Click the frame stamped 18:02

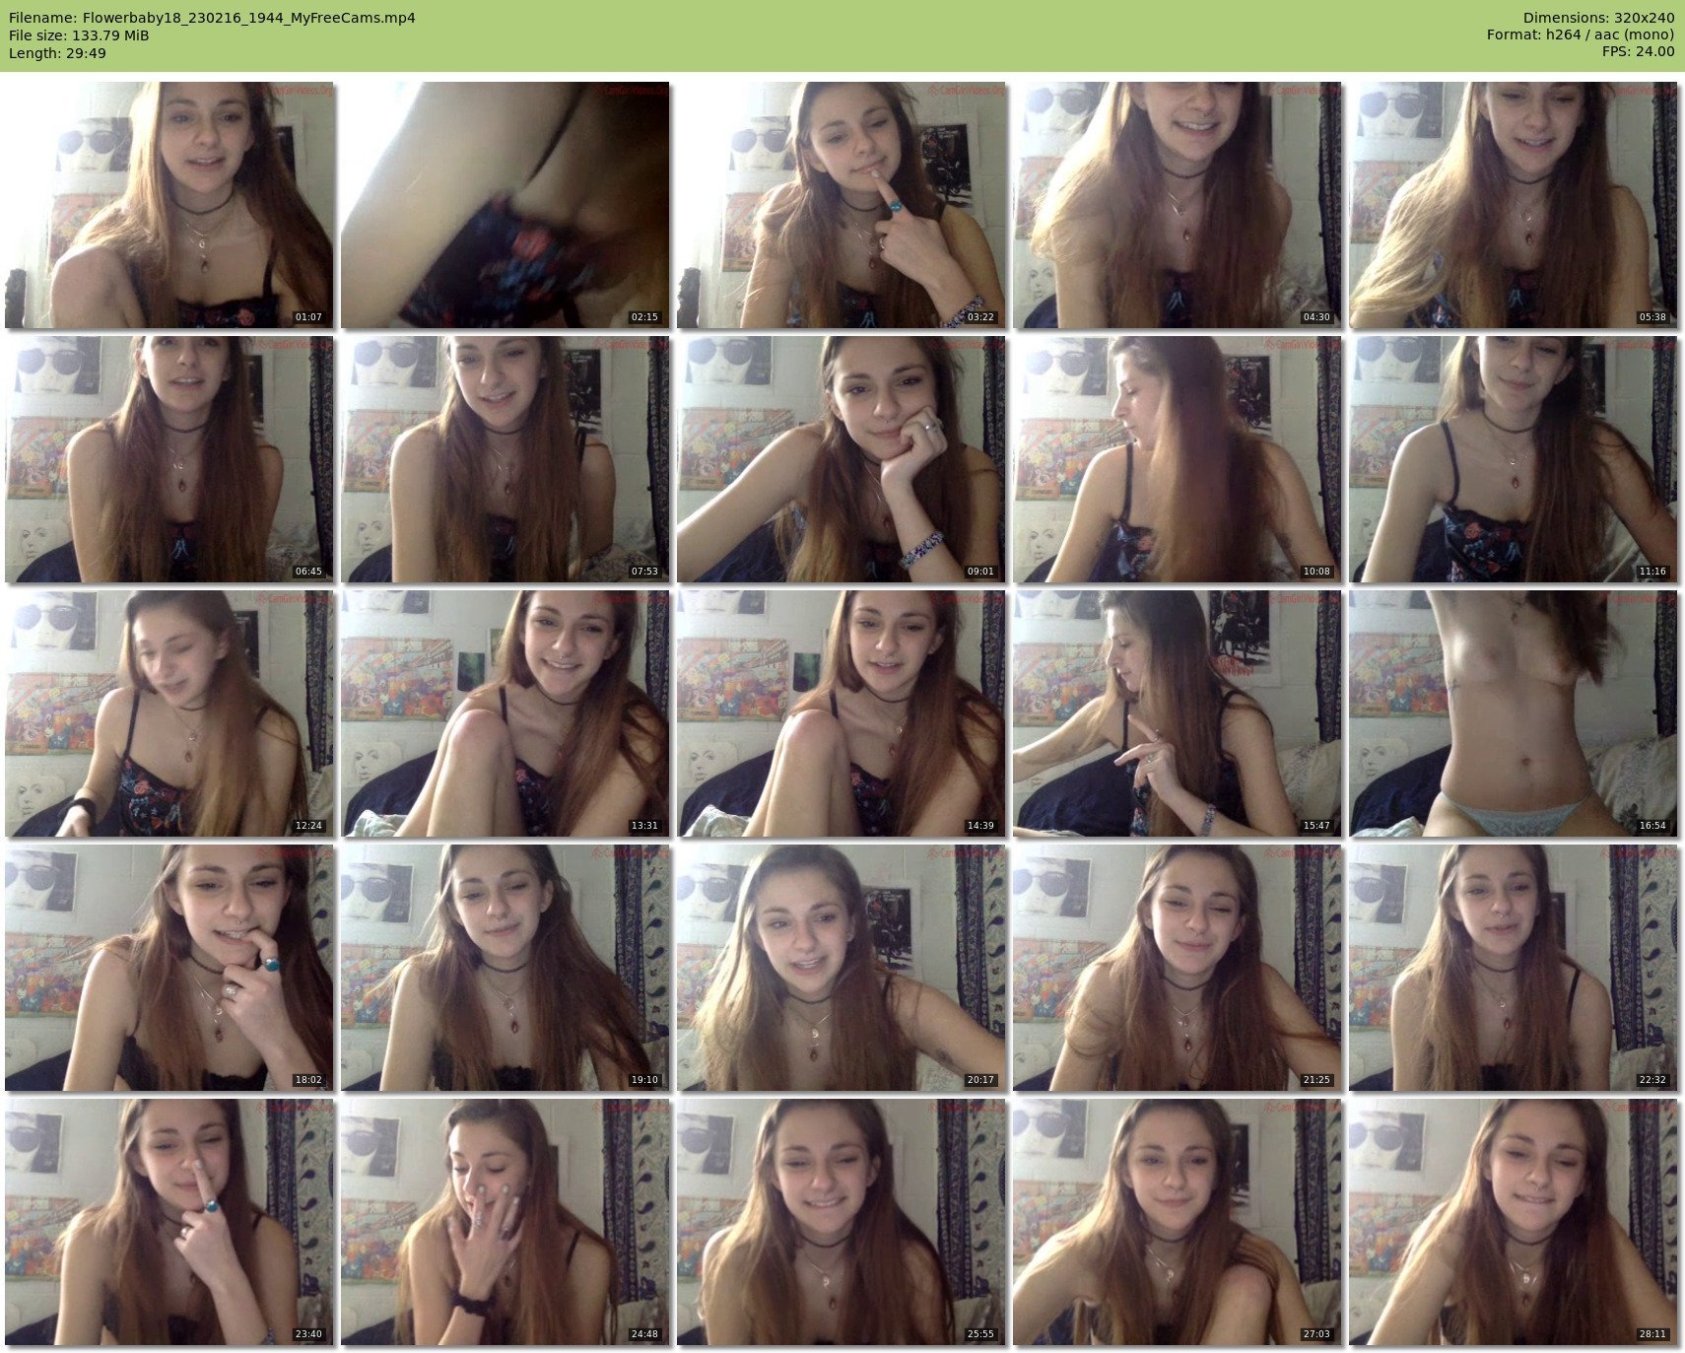[169, 968]
